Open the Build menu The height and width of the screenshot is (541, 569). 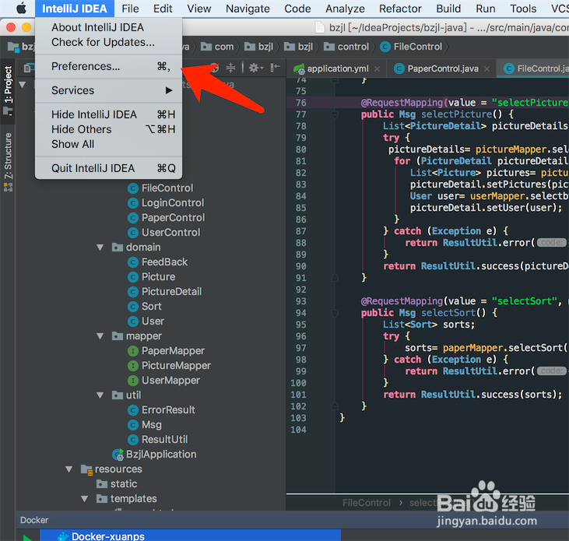pos(448,9)
